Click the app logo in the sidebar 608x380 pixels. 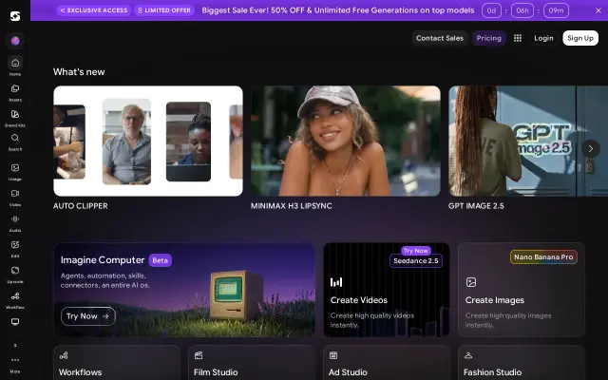[x=15, y=16]
